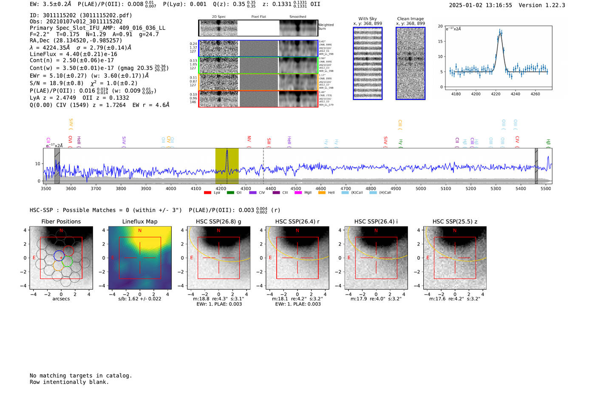Click the orange HeII legend swatch

[322, 193]
